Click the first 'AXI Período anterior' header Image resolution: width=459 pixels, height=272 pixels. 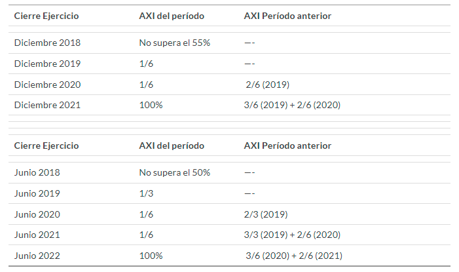287,16
